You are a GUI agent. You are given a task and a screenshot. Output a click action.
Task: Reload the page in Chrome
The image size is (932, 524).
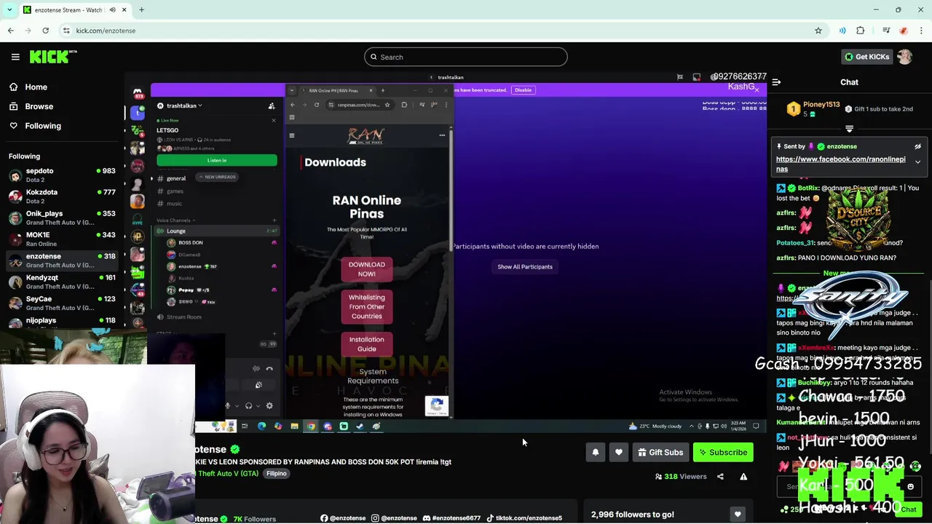pos(45,31)
